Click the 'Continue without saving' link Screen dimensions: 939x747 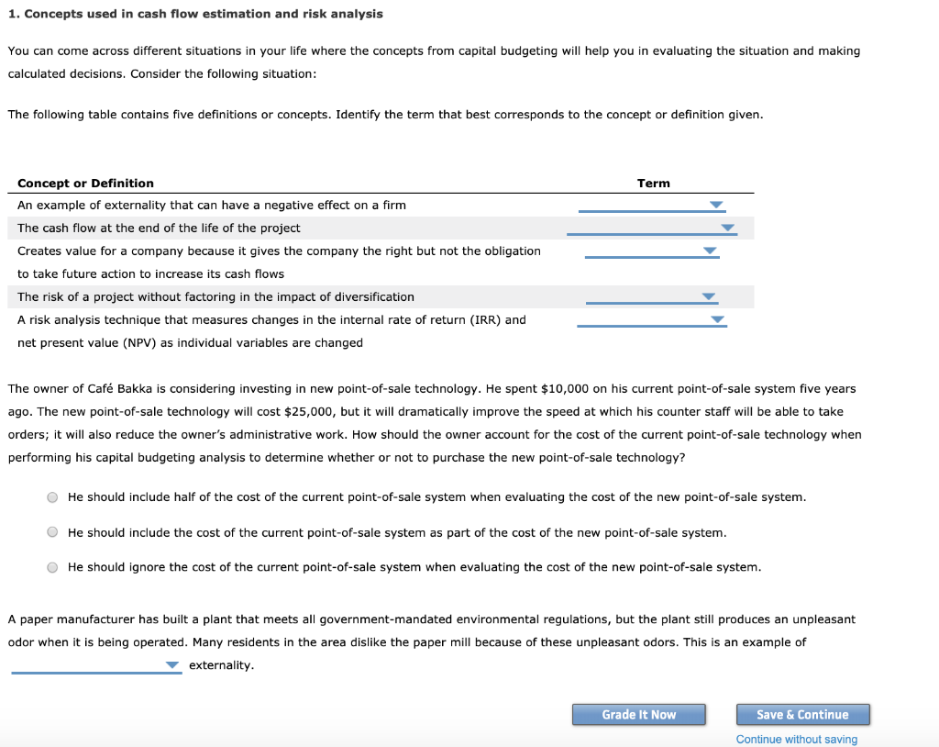point(796,739)
